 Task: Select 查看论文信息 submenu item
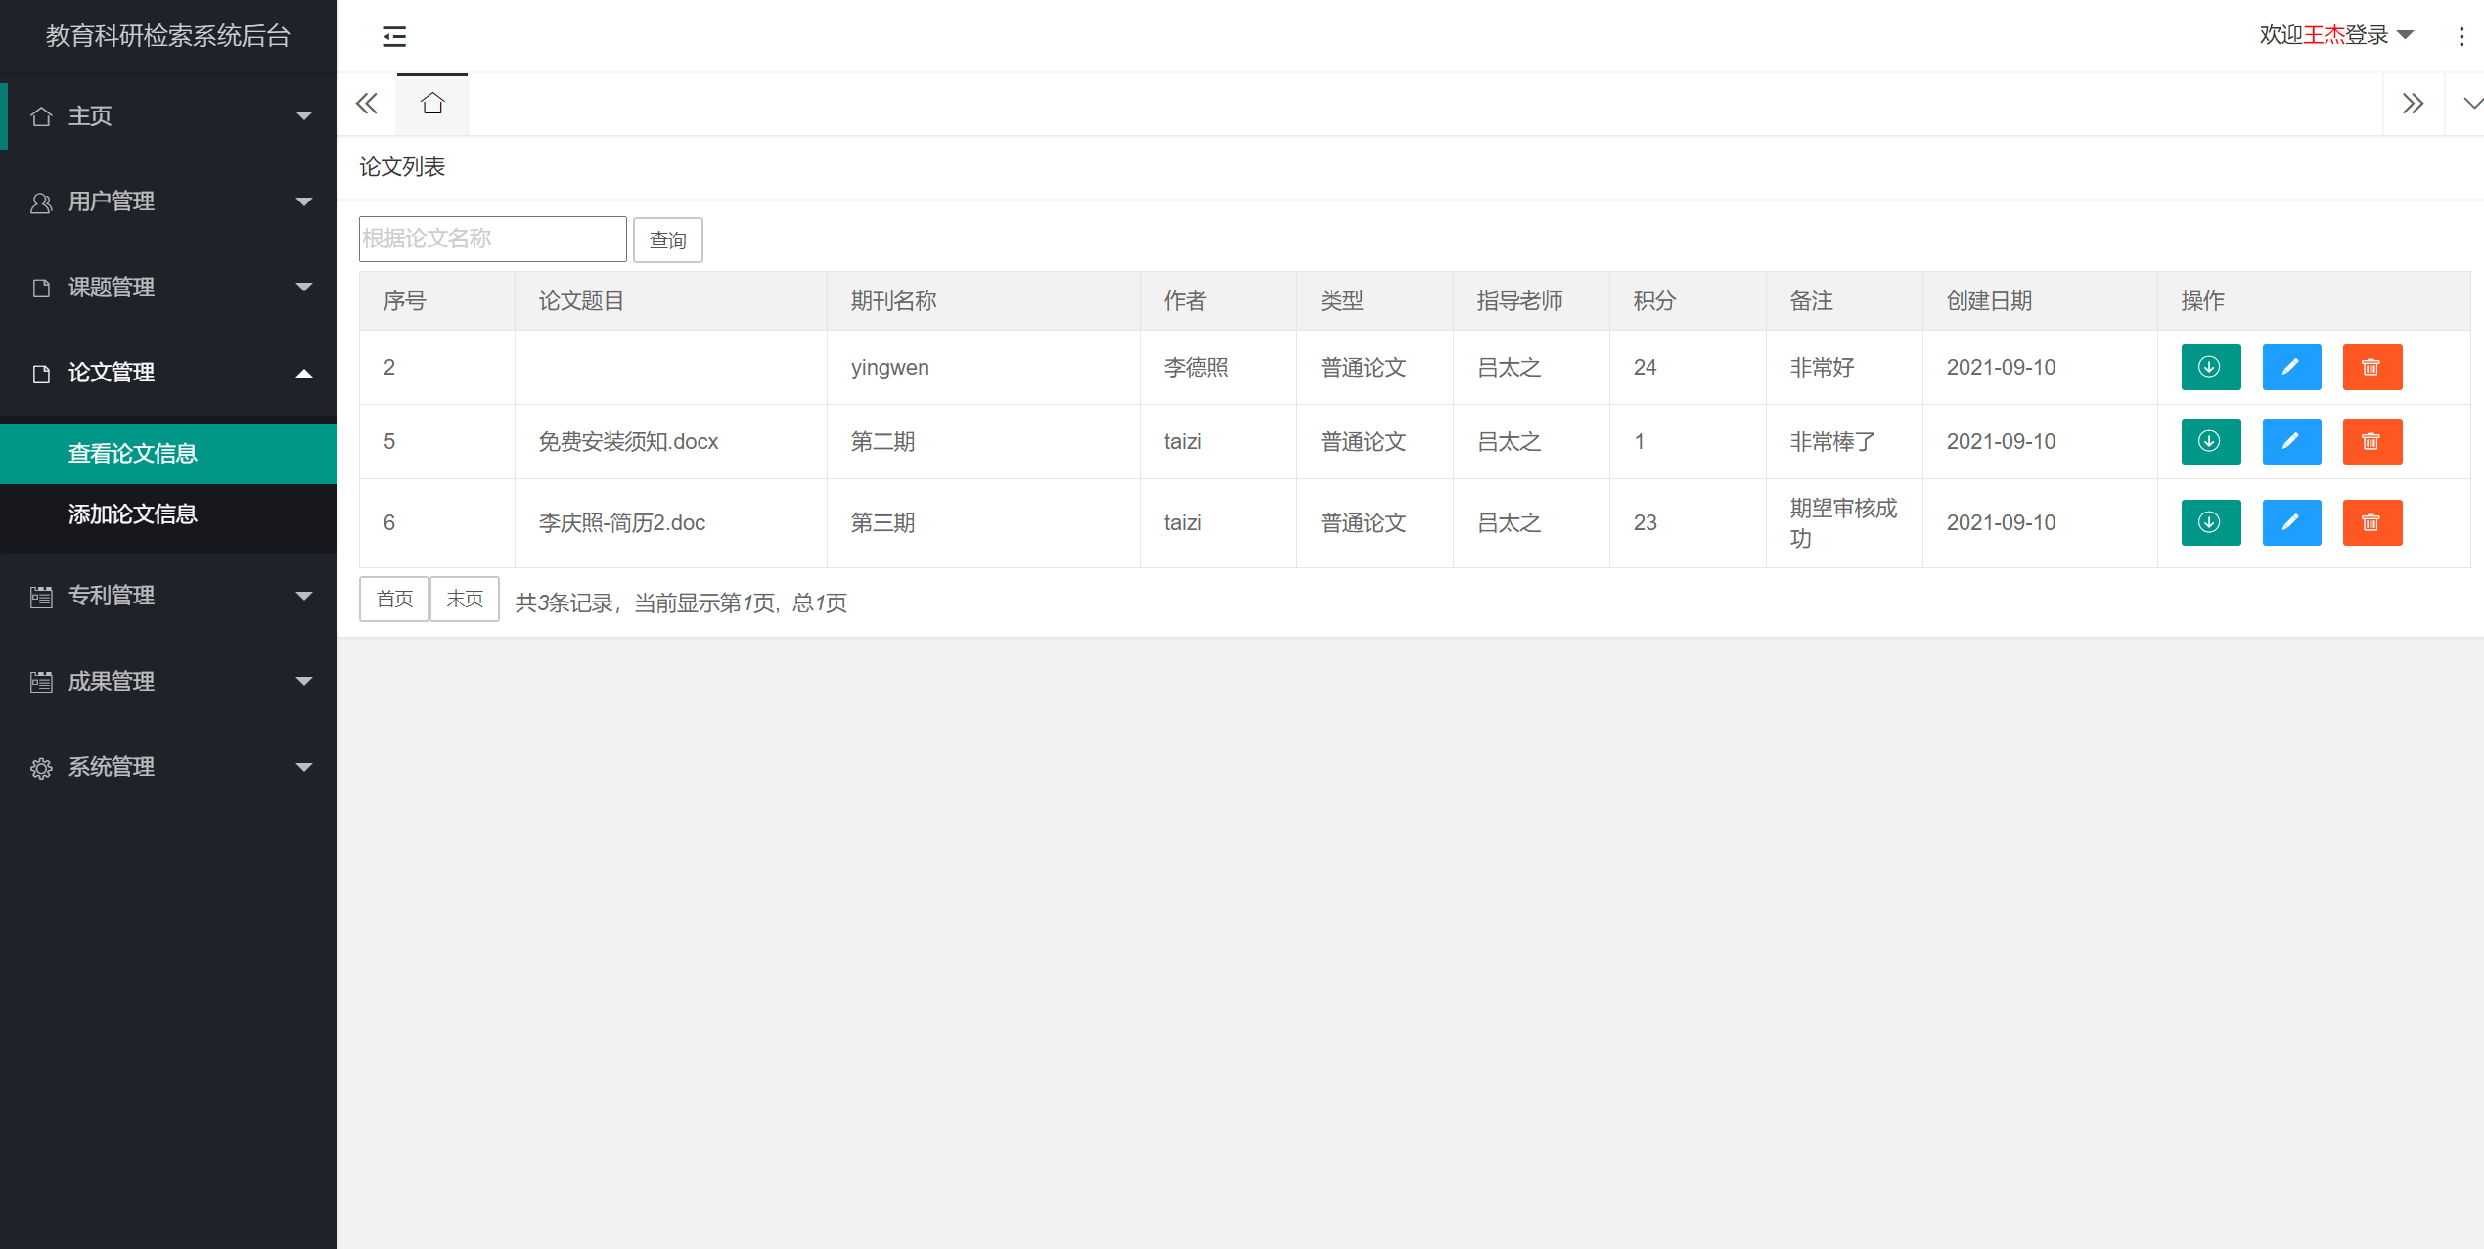(133, 454)
